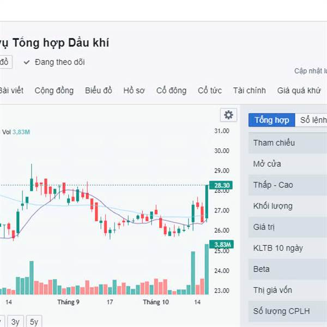
Task: Switch to the Tổng hợp tab
Action: tap(272, 120)
